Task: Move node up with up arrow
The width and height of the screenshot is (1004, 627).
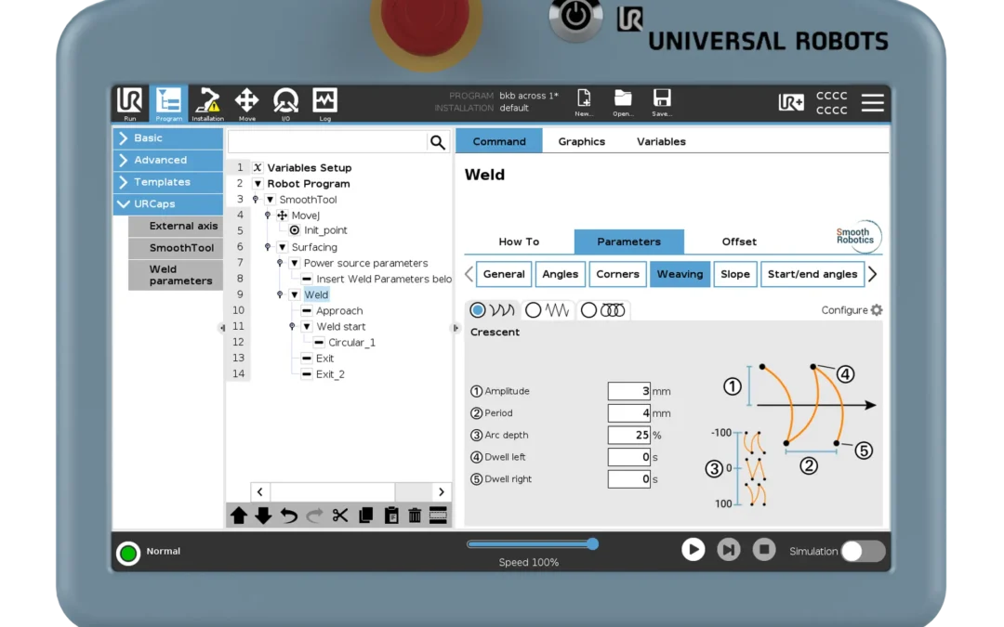Action: tap(239, 516)
